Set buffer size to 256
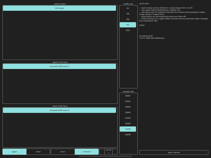This screenshot has height=158, width=211. click(x=128, y=19)
